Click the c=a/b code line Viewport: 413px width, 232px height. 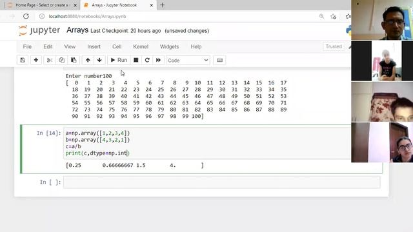click(73, 146)
